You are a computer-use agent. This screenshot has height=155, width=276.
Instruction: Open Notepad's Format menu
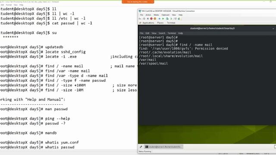click(9, 5)
